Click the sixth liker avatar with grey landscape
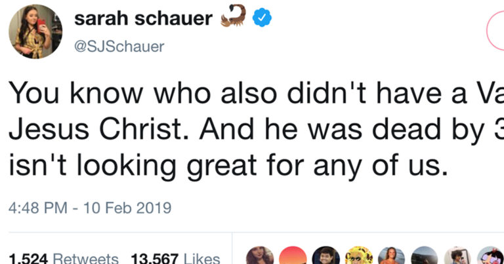Image resolution: width=504 pixels, height=264 pixels. [426, 256]
